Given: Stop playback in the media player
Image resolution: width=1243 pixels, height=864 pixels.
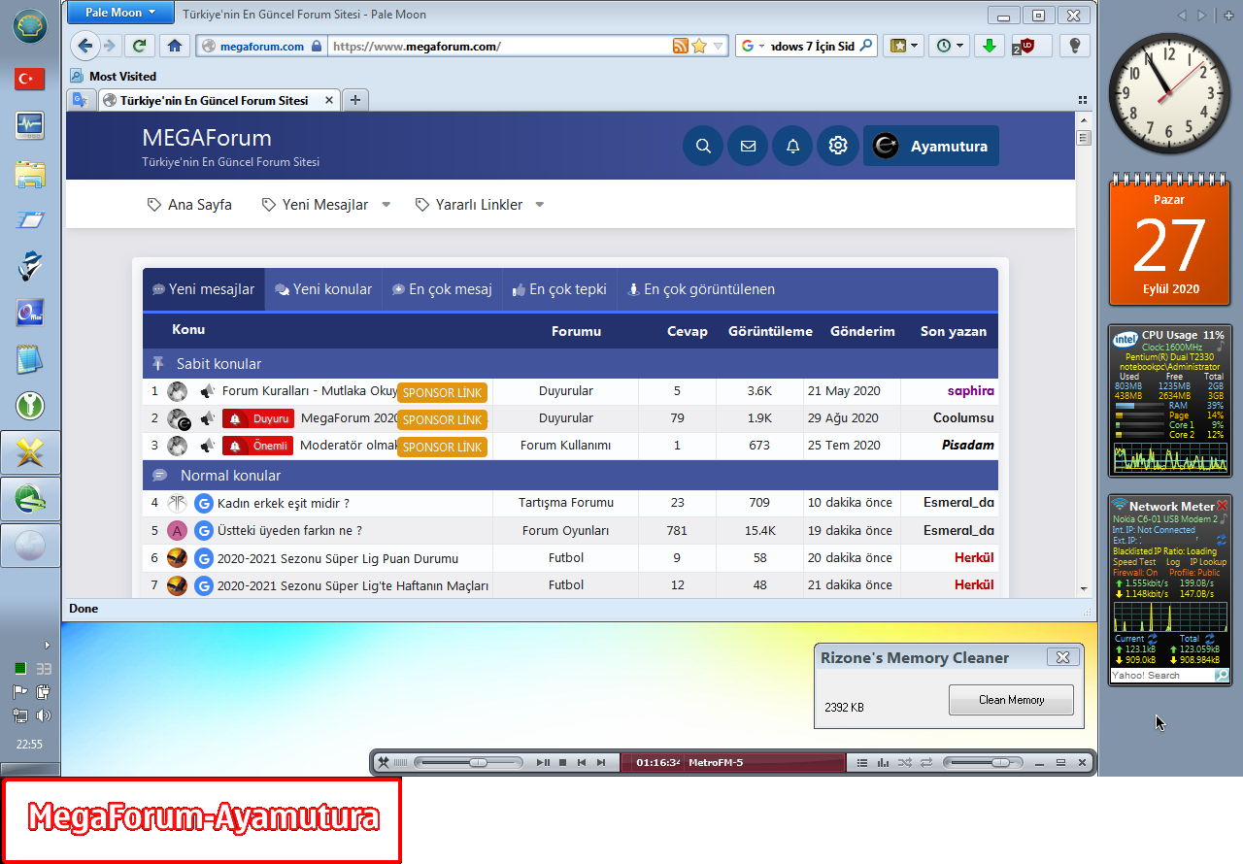Looking at the screenshot, I should tap(562, 763).
